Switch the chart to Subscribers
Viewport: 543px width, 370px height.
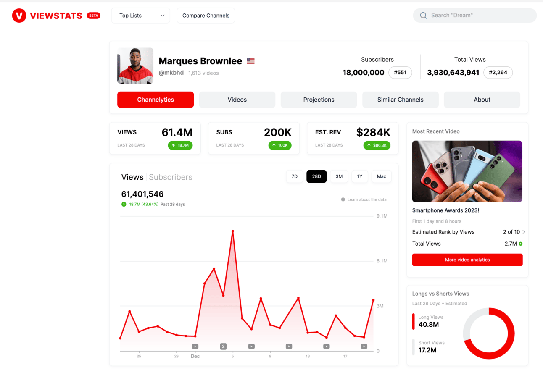tap(171, 177)
